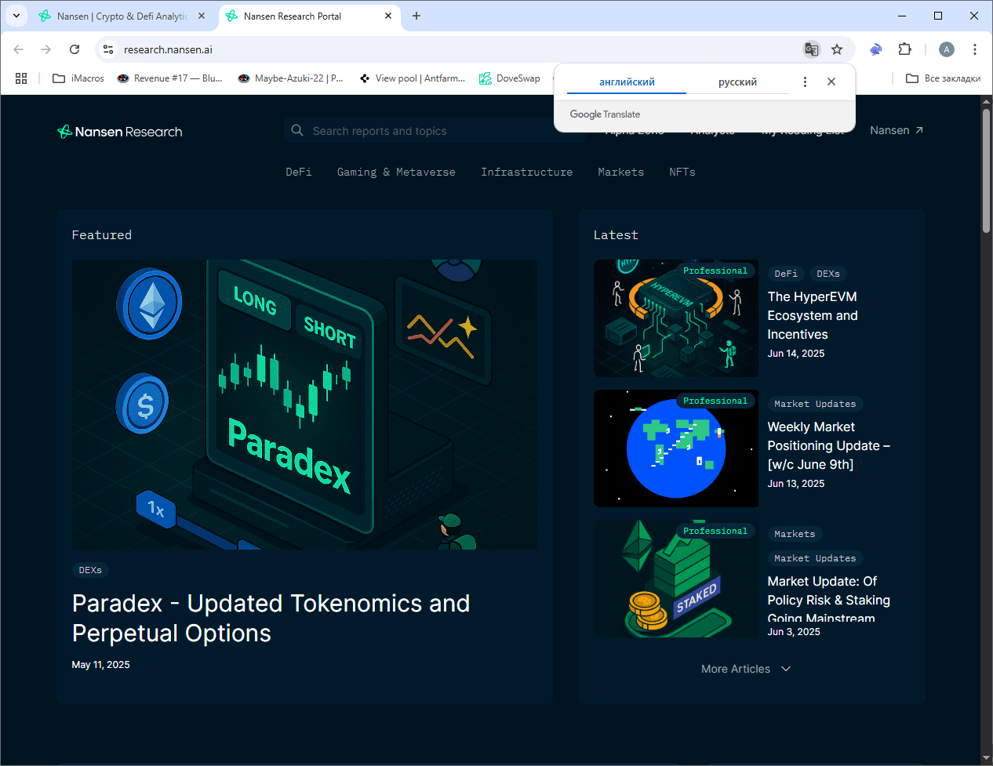Close the Nansen Research Portal tab

coord(388,16)
